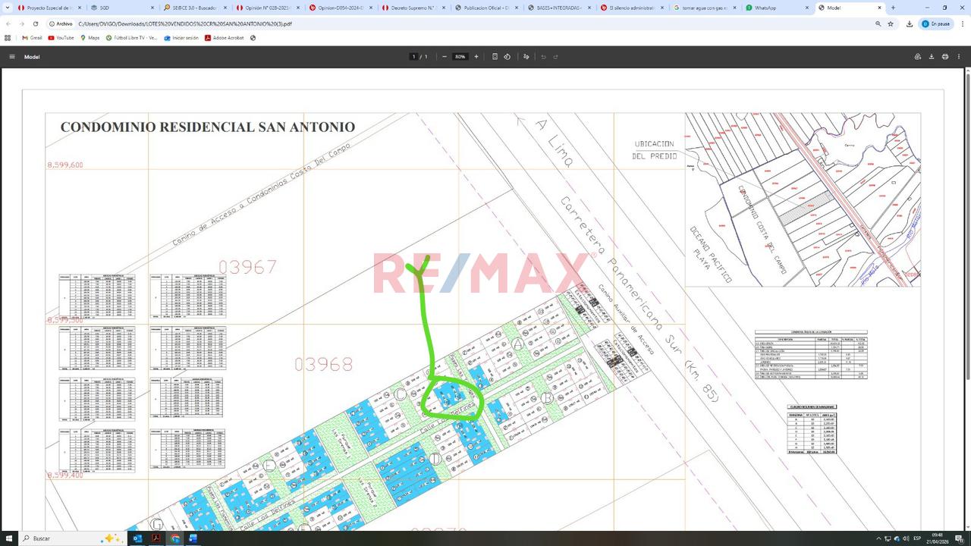Open the Chrome zoom magnifier icon in address bar
This screenshot has width=971, height=546.
tap(878, 24)
